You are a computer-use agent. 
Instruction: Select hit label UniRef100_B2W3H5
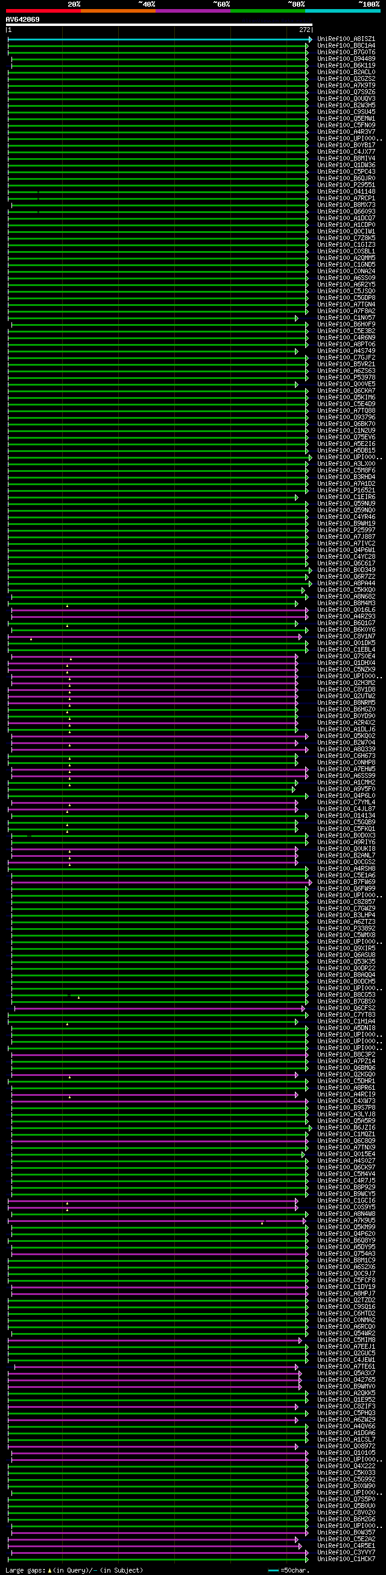pos(346,106)
